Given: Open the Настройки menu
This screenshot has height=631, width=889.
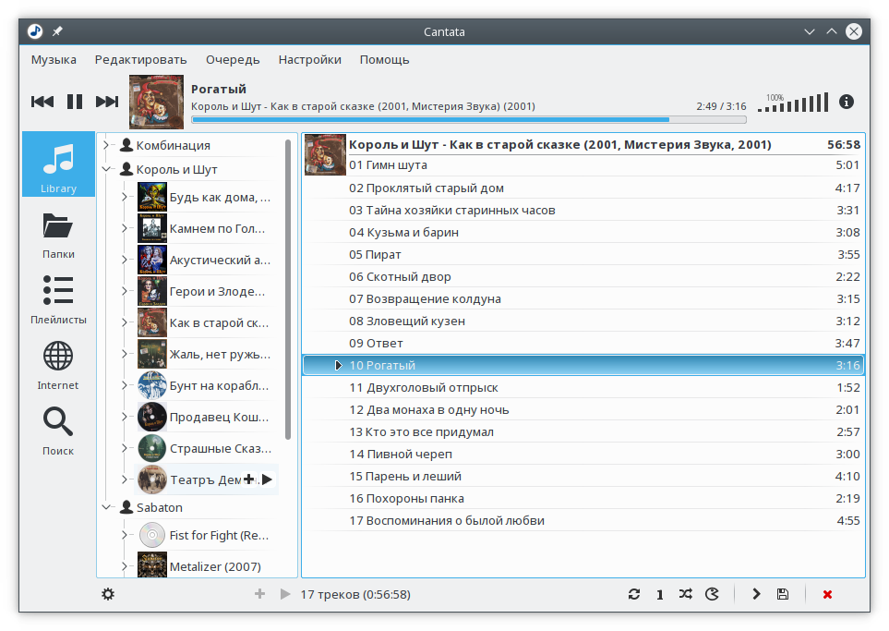Looking at the screenshot, I should 309,59.
